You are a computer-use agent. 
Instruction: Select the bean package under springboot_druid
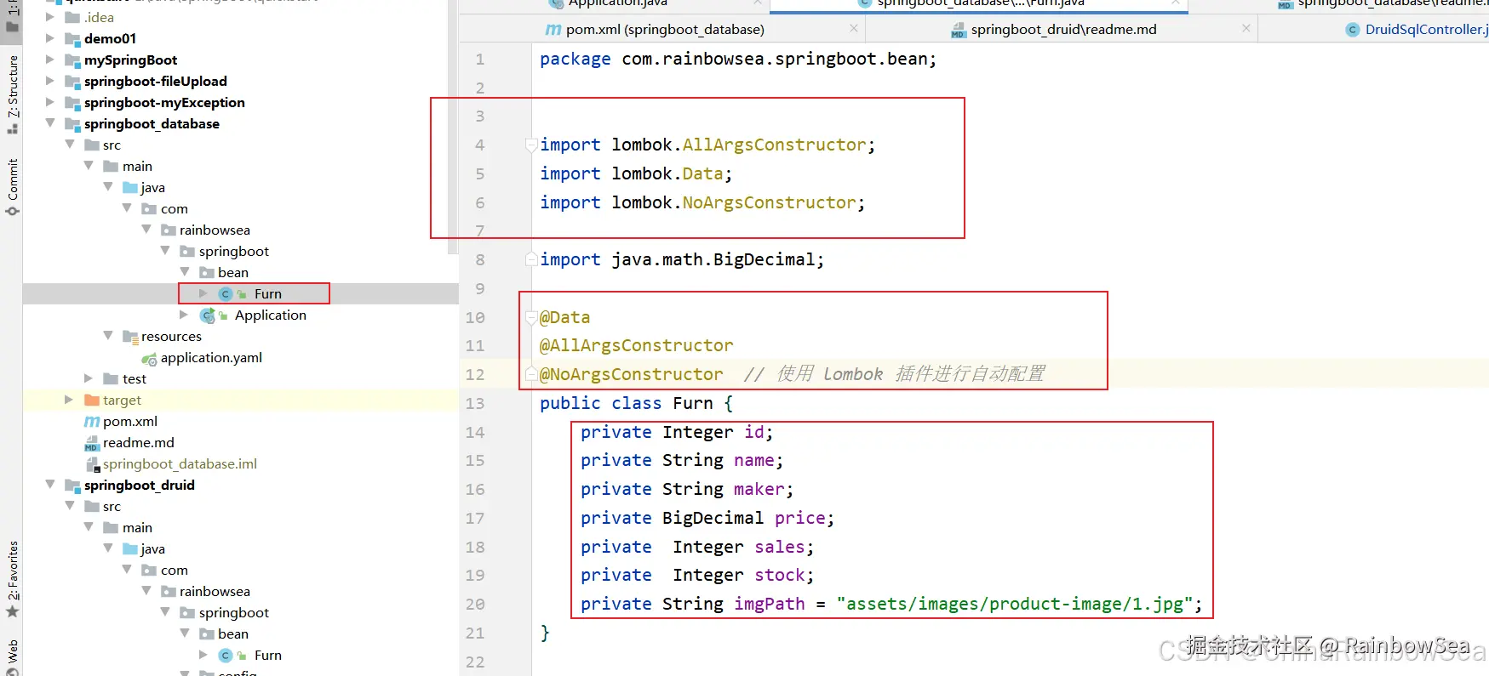[x=233, y=633]
